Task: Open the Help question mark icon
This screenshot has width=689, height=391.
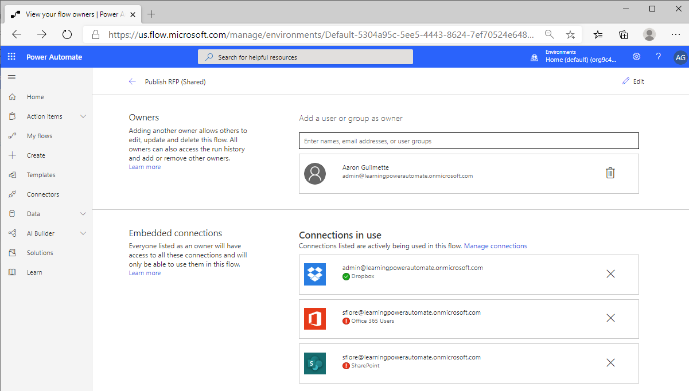Action: coord(659,57)
